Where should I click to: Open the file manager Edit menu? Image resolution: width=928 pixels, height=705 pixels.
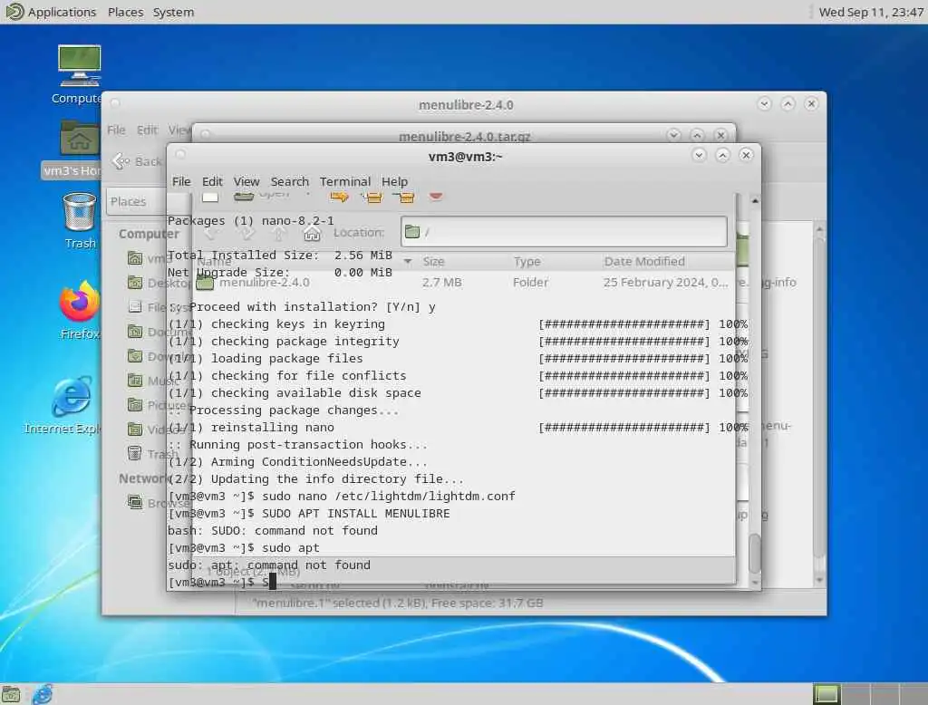tap(147, 130)
